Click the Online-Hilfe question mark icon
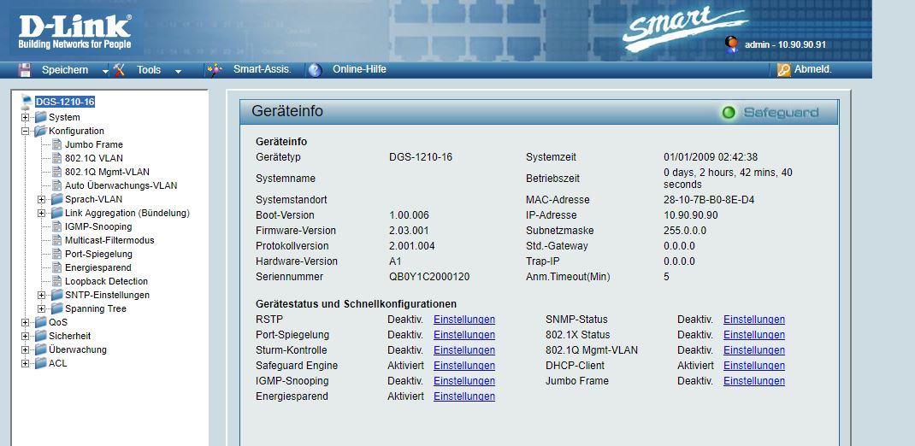The height and width of the screenshot is (446, 915). [315, 70]
